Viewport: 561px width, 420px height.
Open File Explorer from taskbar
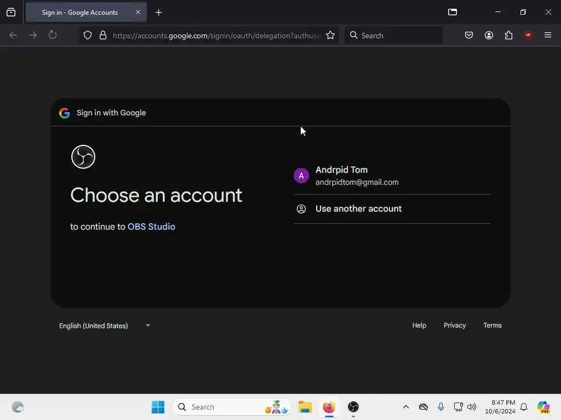[305, 407]
